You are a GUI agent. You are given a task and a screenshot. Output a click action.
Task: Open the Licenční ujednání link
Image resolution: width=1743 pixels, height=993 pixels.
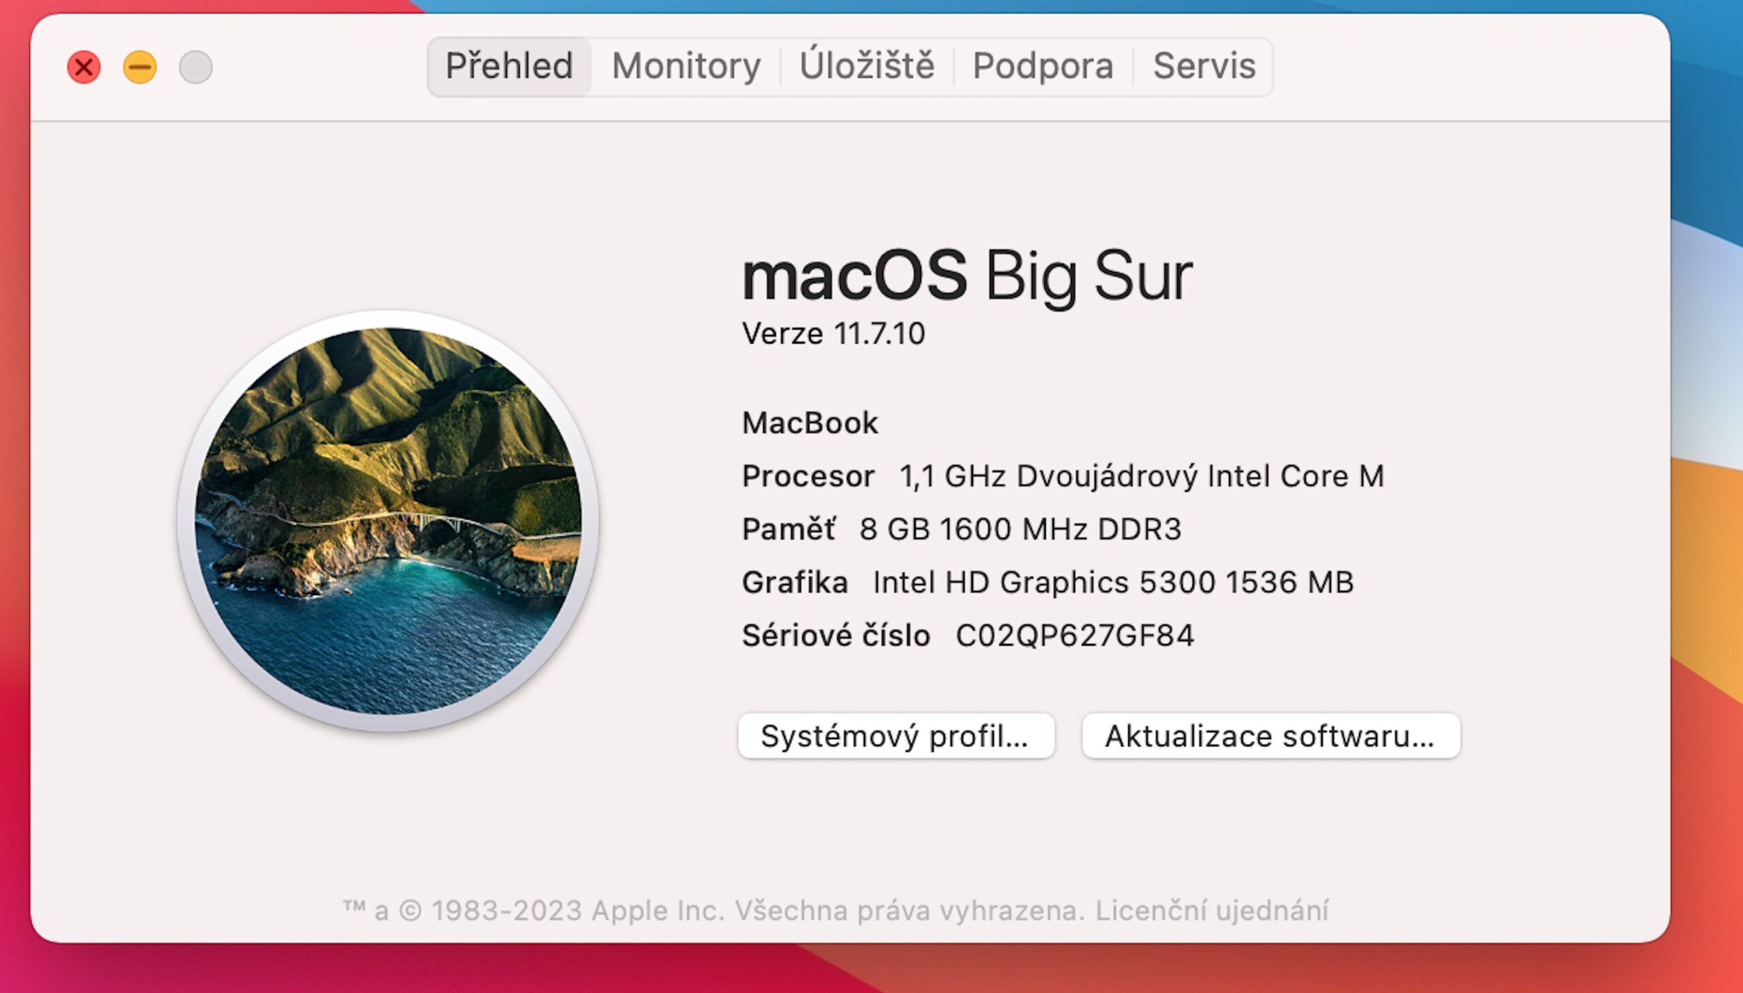point(1211,911)
